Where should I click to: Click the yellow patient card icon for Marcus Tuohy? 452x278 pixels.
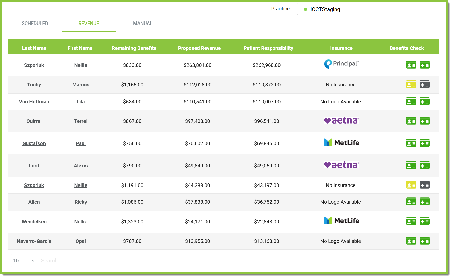(411, 84)
